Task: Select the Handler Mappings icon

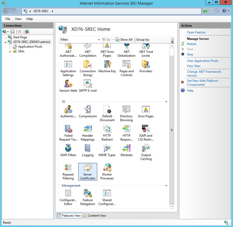Action: pyautogui.click(x=88, y=132)
